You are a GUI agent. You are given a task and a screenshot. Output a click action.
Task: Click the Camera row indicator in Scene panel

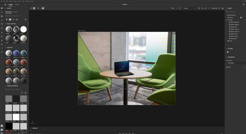pyautogui.click(x=241, y=17)
